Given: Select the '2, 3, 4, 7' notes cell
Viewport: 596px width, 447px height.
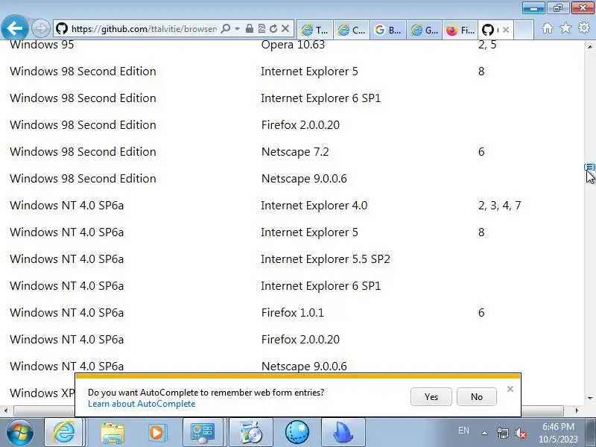Looking at the screenshot, I should [x=499, y=206].
